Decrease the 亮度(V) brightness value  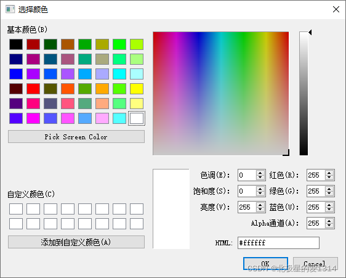260,210
